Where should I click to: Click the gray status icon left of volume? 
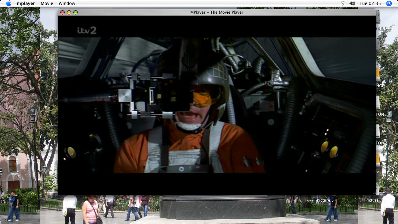[343, 3]
